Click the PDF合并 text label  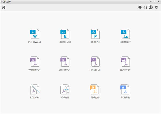tap(65, 97)
